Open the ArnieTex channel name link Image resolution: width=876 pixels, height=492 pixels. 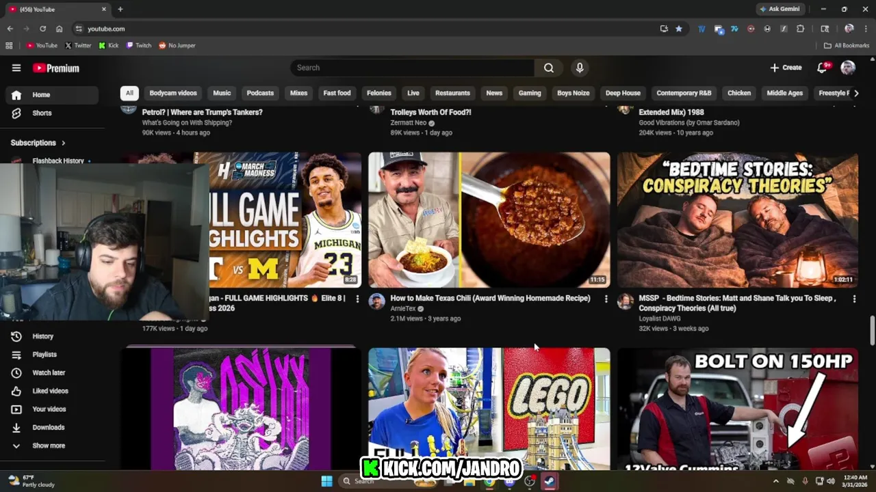click(402, 308)
